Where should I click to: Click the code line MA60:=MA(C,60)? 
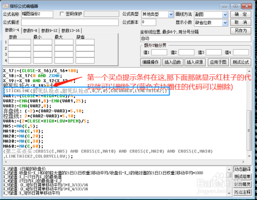click(23, 146)
